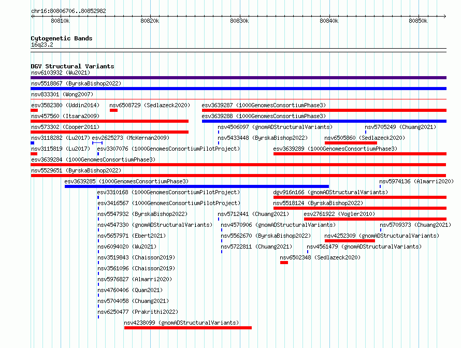Click dgv916n166 (gnomADStructuralVariants) label
Image resolution: width=461 pixels, height=348 pixels.
click(x=330, y=192)
